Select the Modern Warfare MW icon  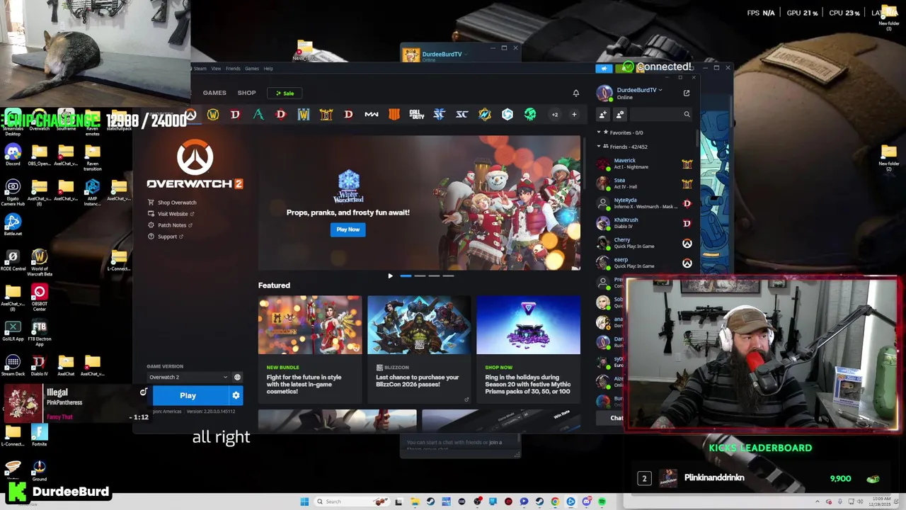(x=371, y=115)
